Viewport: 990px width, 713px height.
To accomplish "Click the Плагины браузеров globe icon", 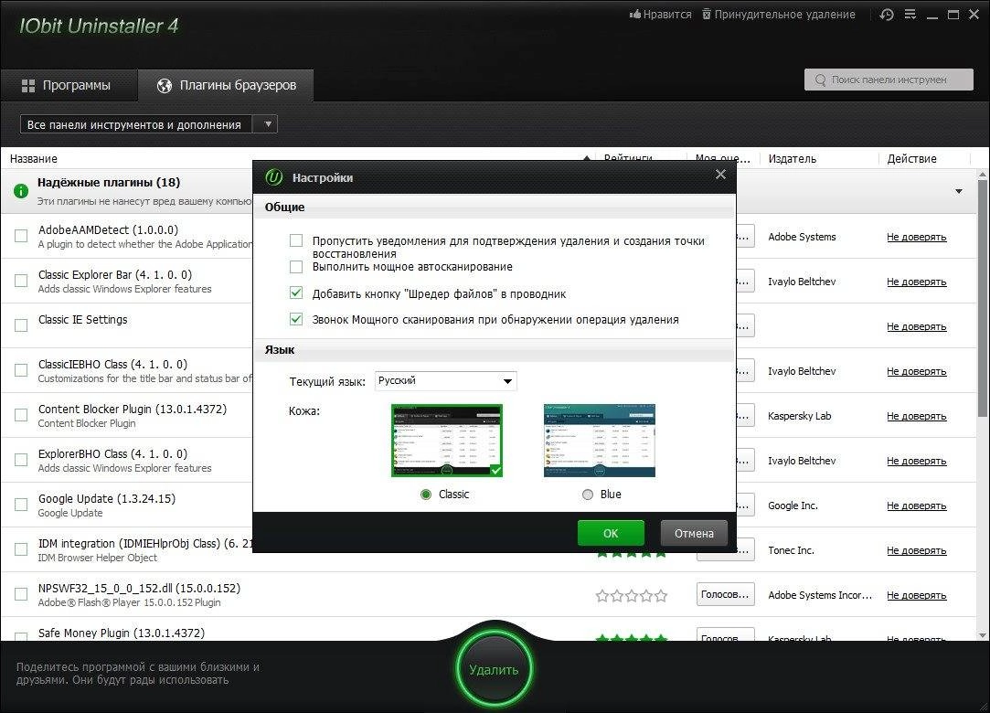I will pos(165,85).
